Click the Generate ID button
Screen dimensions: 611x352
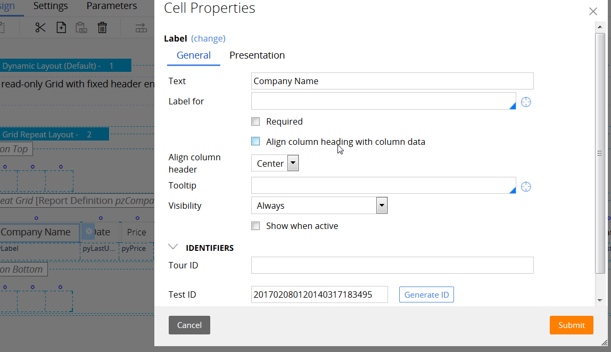click(x=427, y=294)
